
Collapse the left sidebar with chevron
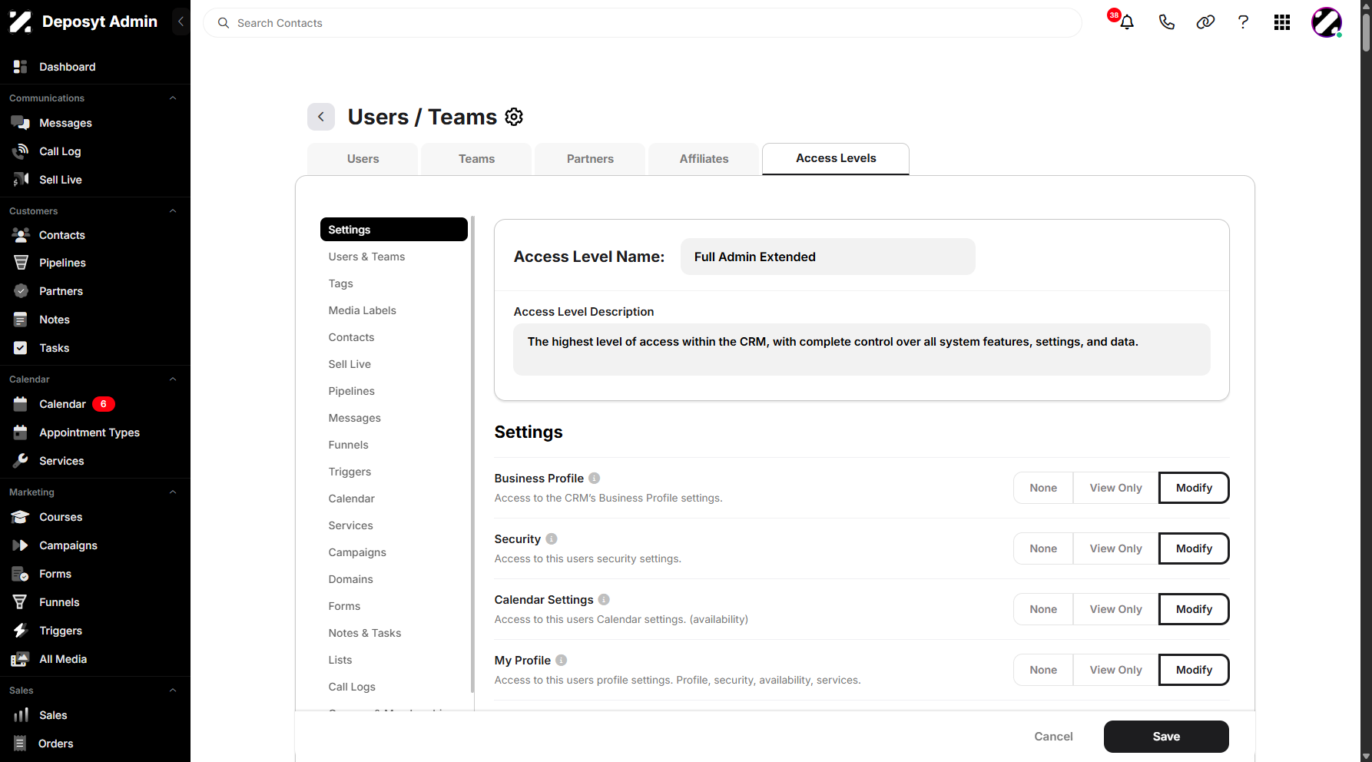[181, 22]
